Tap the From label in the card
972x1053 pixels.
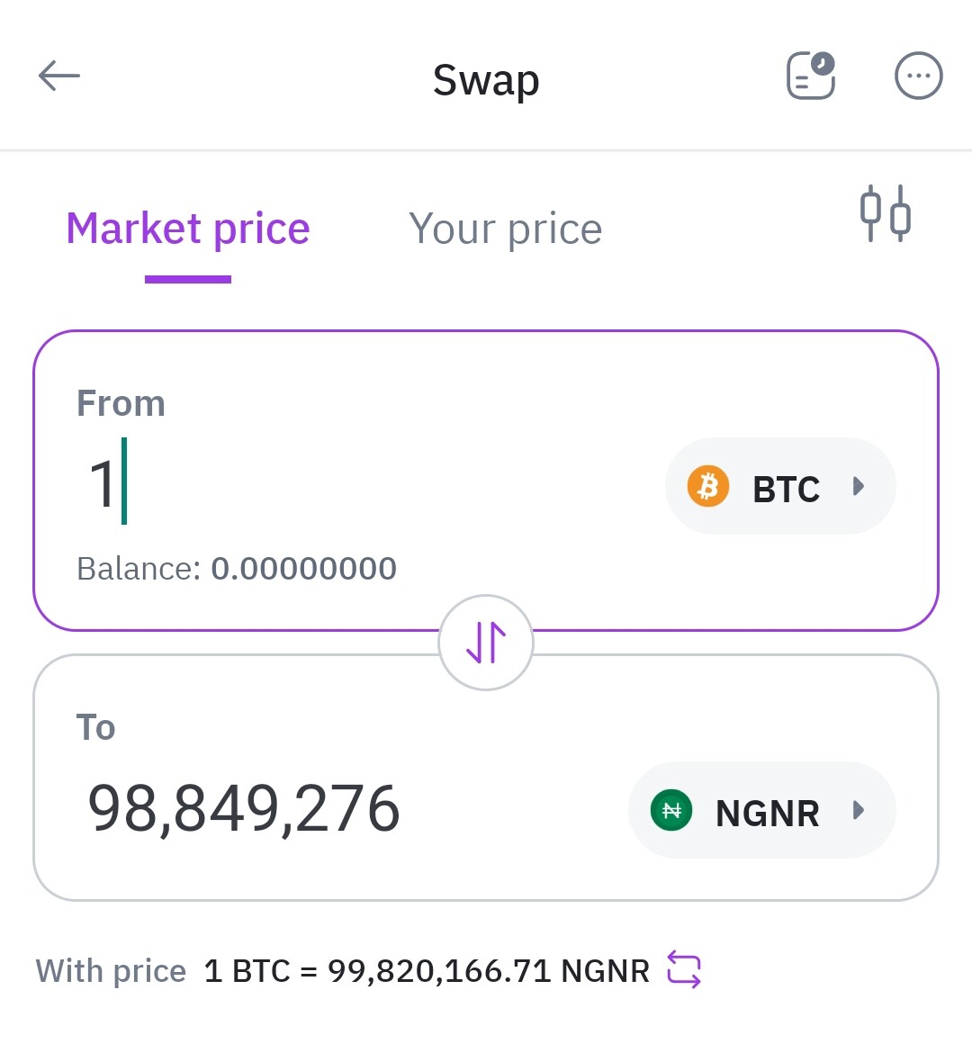point(121,403)
